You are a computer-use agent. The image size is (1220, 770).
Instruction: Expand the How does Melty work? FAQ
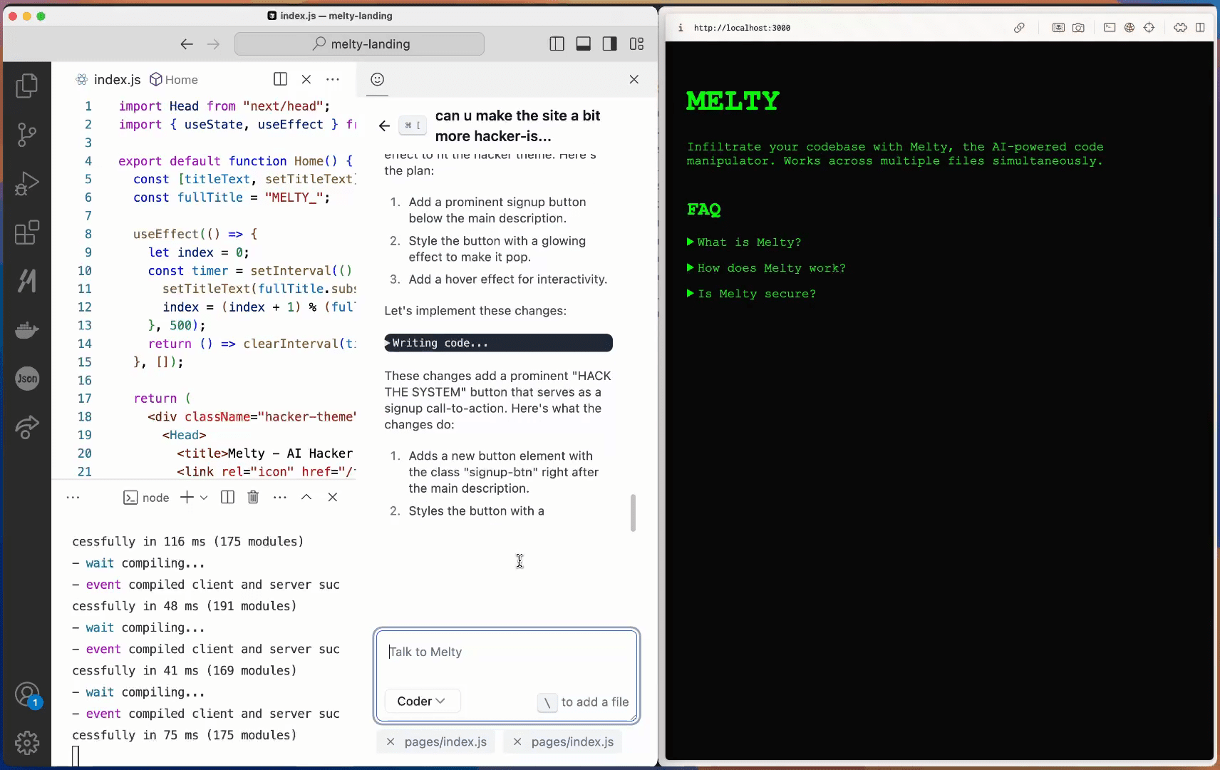click(766, 268)
